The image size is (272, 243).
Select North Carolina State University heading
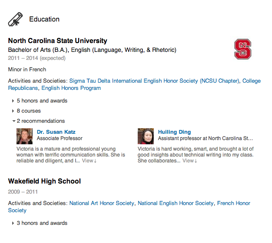point(57,41)
